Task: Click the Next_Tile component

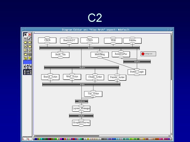Action: click(60, 55)
